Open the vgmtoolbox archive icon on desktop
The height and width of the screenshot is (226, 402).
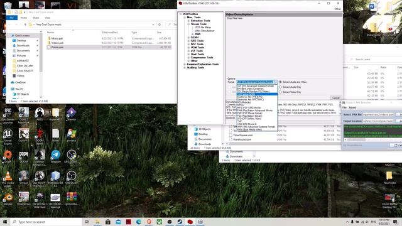tap(71, 199)
